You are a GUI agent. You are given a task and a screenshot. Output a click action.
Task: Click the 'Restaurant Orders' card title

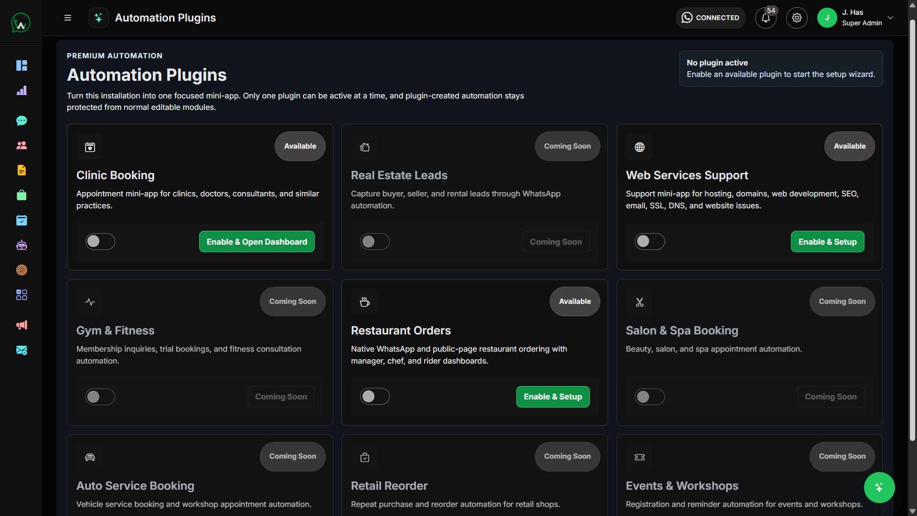[x=401, y=331]
